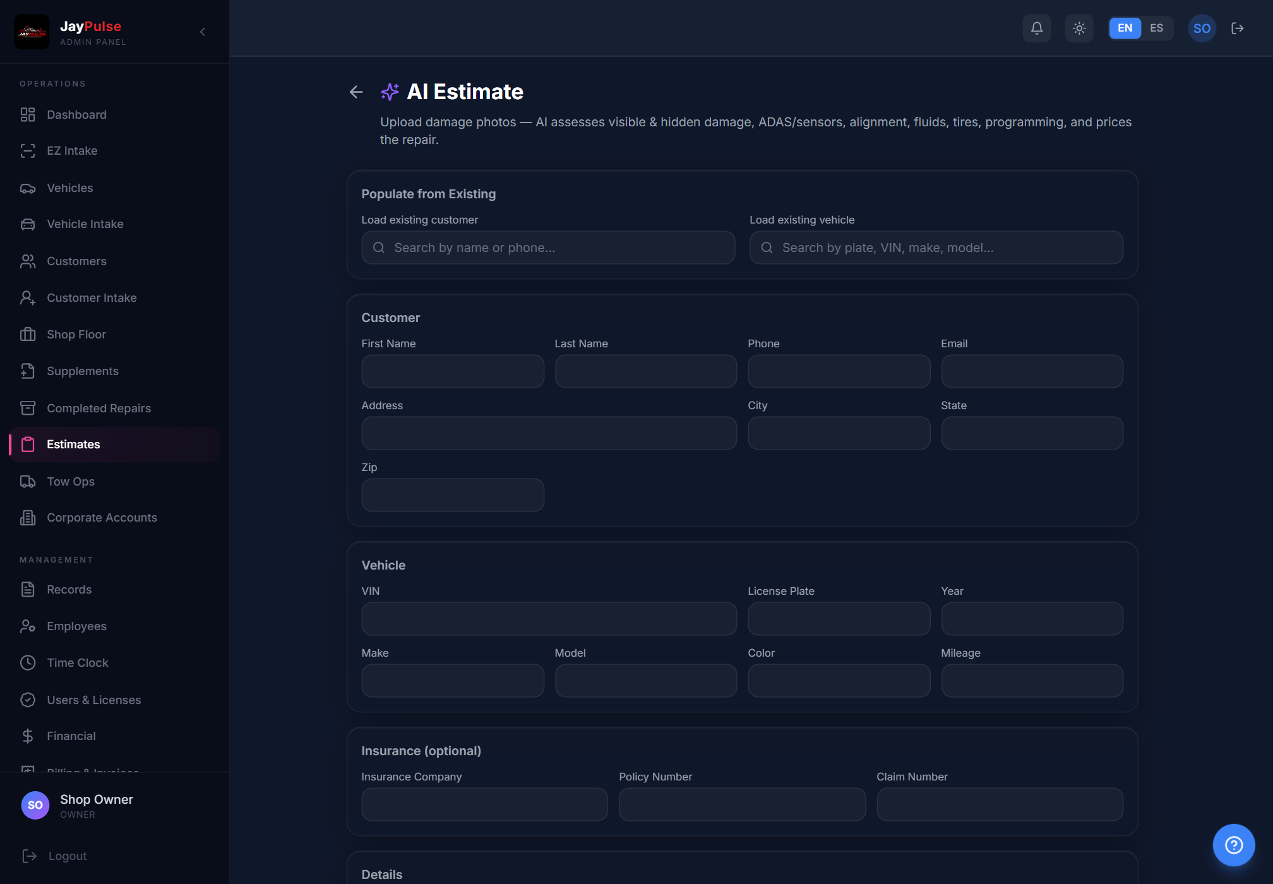Open Vehicle Intake page
The height and width of the screenshot is (884, 1273).
[114, 224]
